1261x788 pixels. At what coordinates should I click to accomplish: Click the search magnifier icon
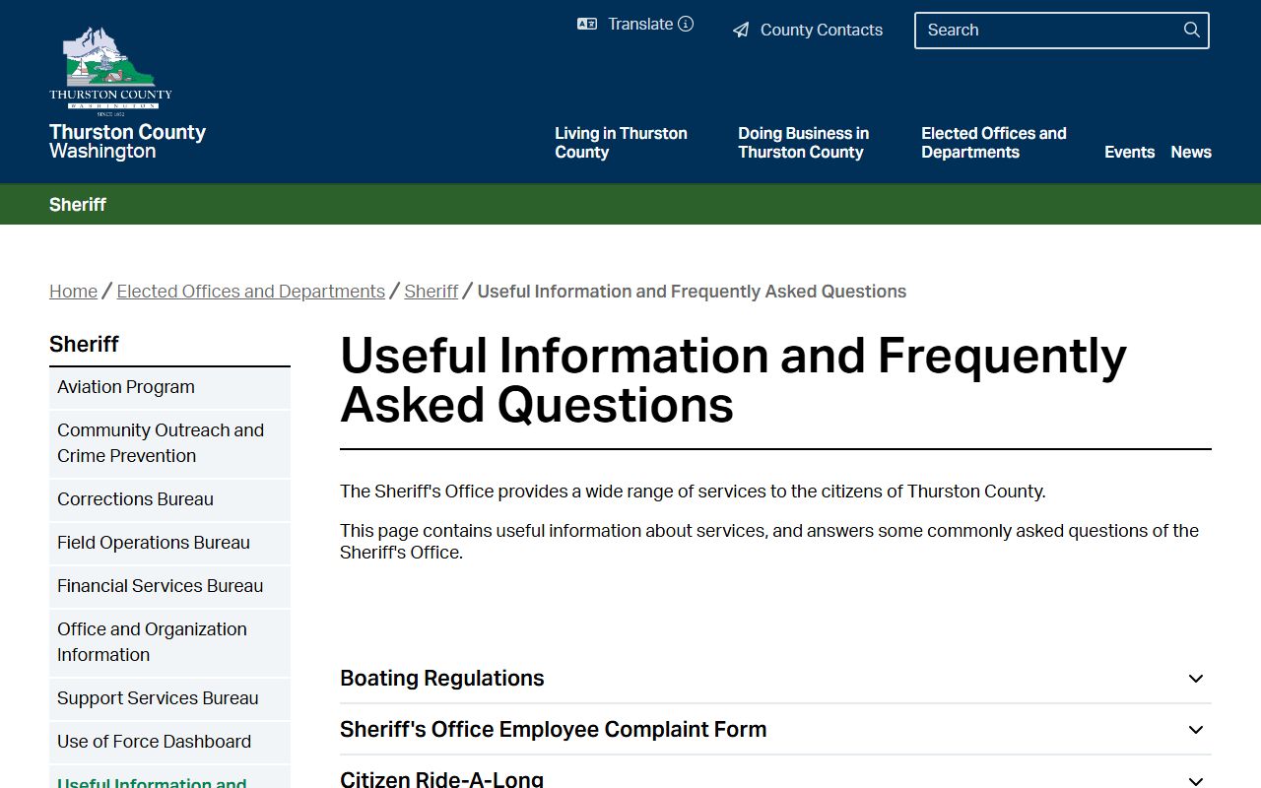coord(1192,30)
